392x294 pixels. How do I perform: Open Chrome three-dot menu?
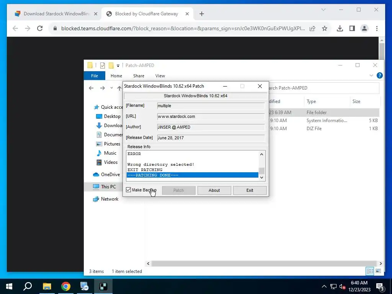click(x=377, y=28)
